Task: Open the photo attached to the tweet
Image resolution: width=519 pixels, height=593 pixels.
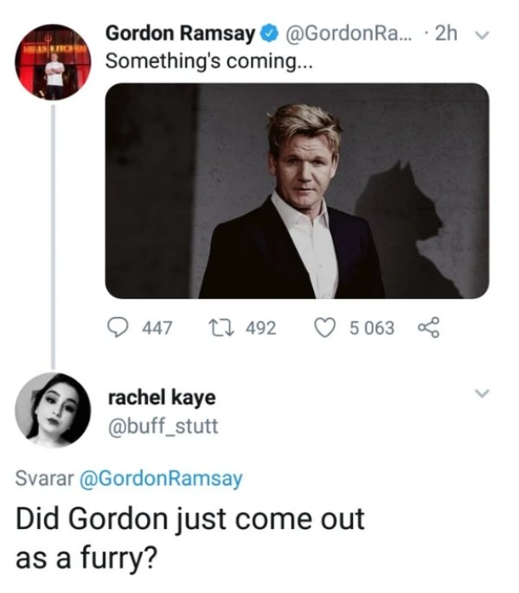Action: click(297, 191)
